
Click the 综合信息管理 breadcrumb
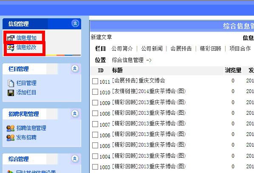tap(128, 60)
